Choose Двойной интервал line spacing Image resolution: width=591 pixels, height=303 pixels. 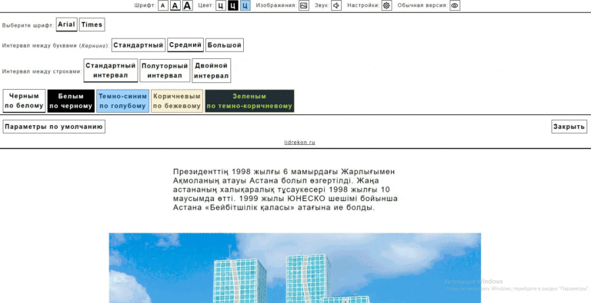pyautogui.click(x=212, y=71)
